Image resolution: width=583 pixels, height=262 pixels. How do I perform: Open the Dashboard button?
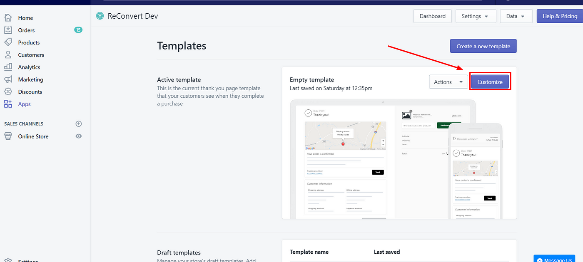433,16
